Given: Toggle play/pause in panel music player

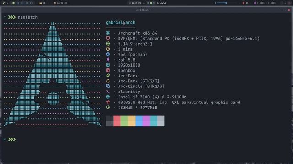Looking at the screenshot, I should tap(151, 3).
